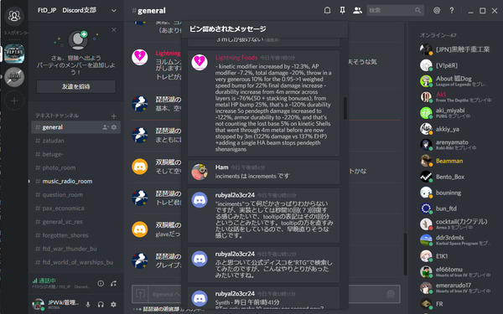Image resolution: width=503 pixels, height=314 pixels.
Task: Toggle headphone deafen
Action: (101, 305)
